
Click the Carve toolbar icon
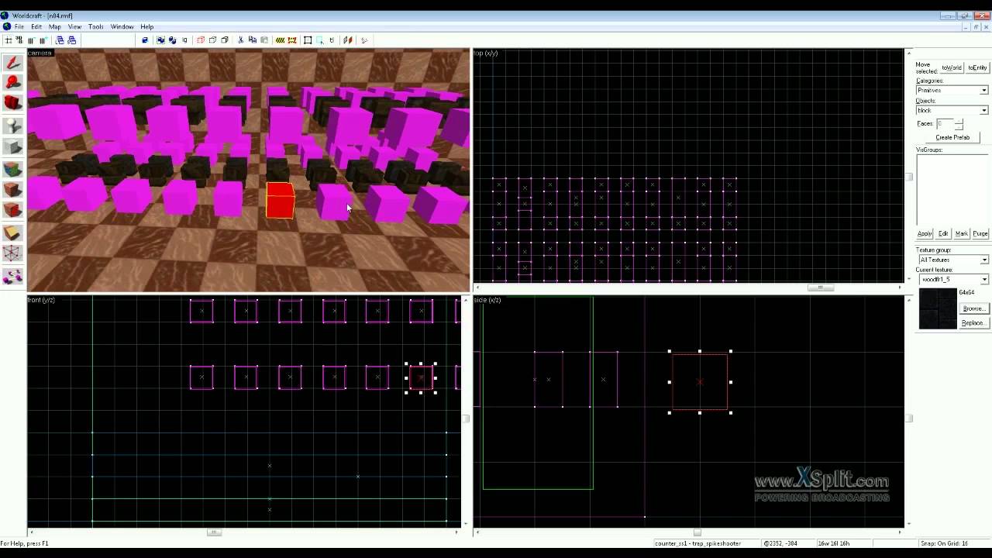coord(145,40)
